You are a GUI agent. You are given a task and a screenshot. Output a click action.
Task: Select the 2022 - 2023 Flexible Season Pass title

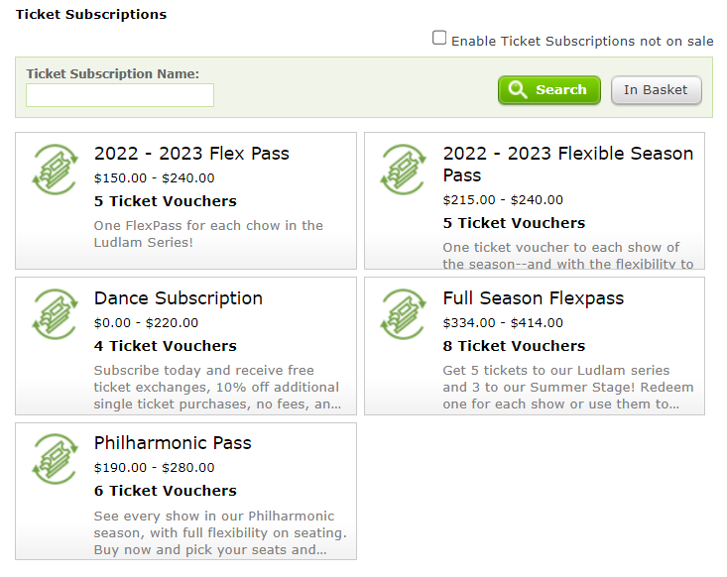click(x=567, y=165)
